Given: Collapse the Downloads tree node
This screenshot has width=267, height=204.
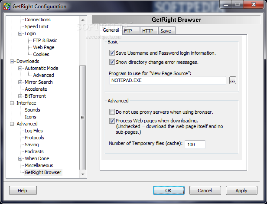Looking at the screenshot, I should (x=12, y=61).
